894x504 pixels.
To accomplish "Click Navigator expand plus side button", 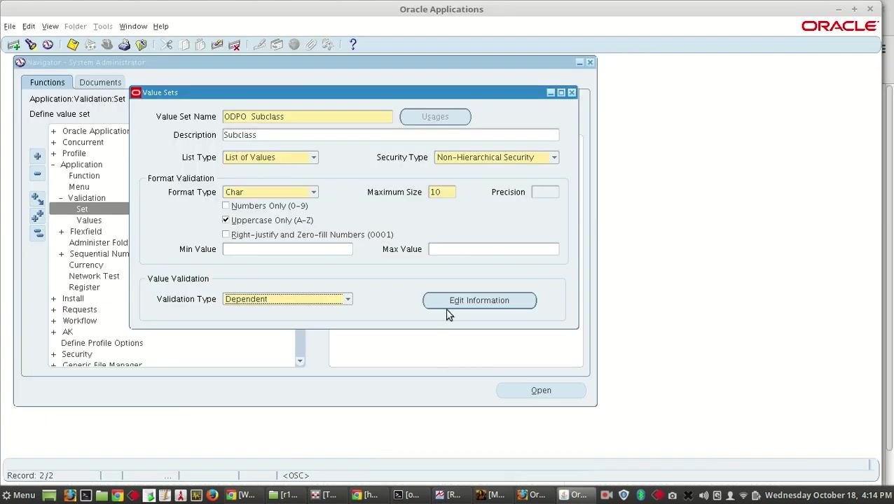I will point(37,156).
